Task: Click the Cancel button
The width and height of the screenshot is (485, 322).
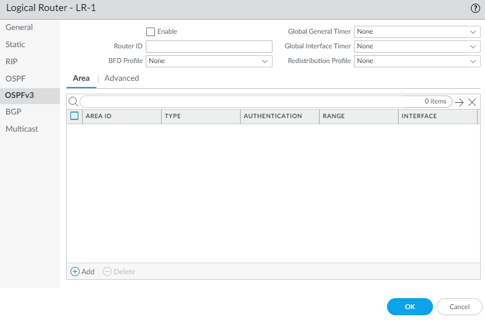Action: [459, 307]
